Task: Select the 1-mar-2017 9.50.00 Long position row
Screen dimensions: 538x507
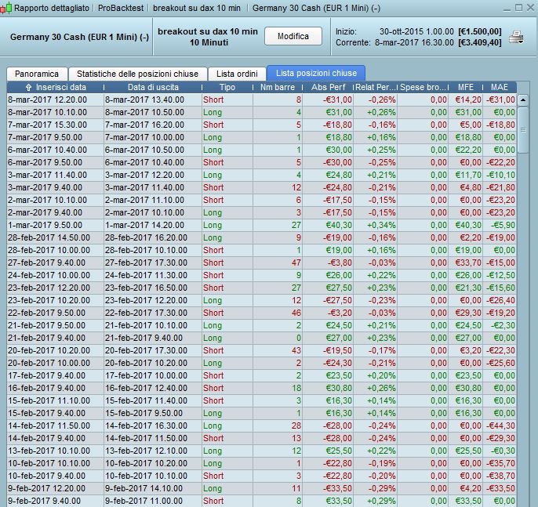Action: coord(261,225)
